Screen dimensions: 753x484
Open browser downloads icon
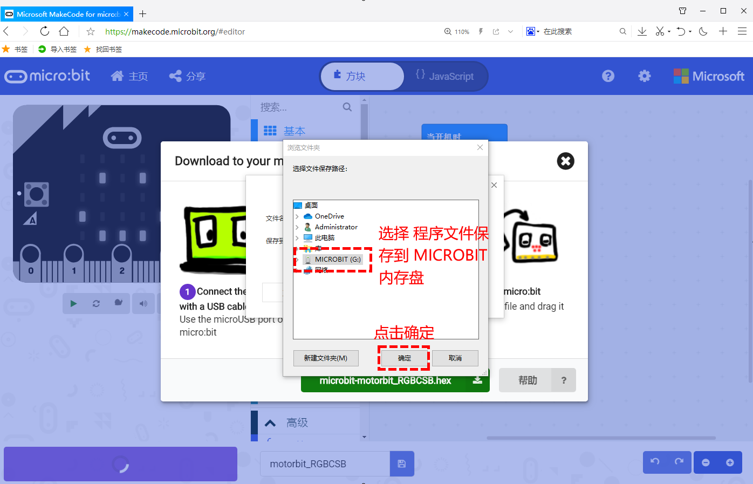(642, 31)
